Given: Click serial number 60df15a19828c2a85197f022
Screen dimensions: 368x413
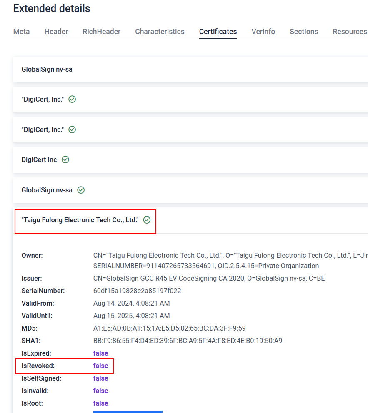Looking at the screenshot, I should click(x=137, y=291).
